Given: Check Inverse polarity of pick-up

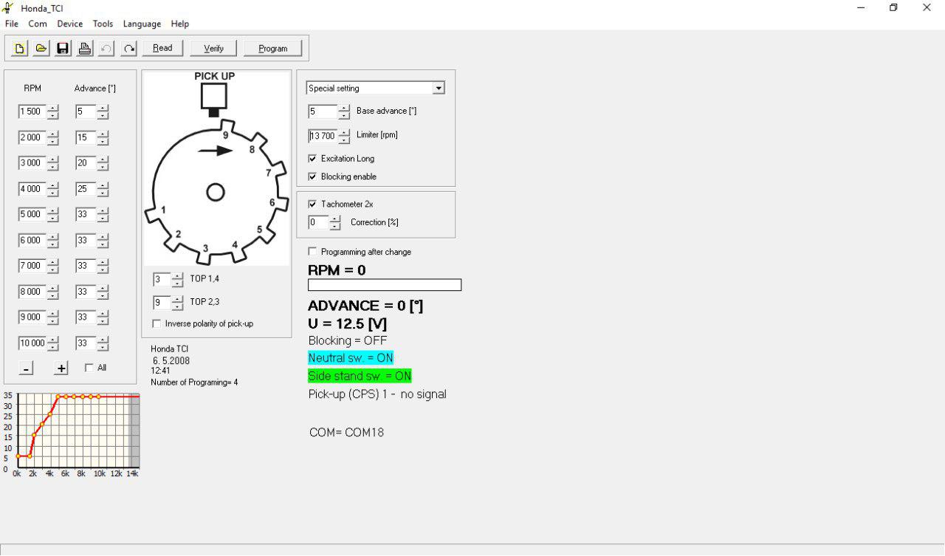Looking at the screenshot, I should (x=157, y=323).
